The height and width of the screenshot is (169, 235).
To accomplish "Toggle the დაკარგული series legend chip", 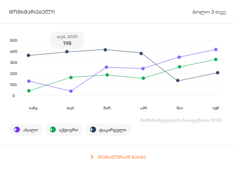I will pos(108,130).
